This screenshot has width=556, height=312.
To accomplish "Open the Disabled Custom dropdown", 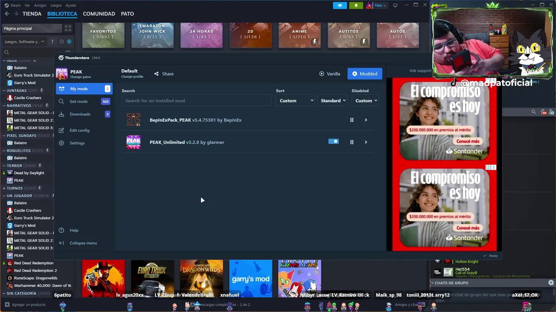I will pyautogui.click(x=365, y=101).
